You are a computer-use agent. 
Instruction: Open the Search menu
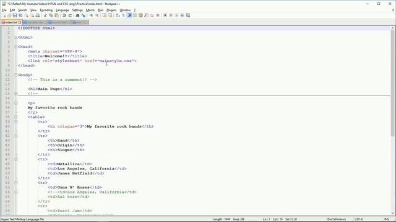coord(22,10)
